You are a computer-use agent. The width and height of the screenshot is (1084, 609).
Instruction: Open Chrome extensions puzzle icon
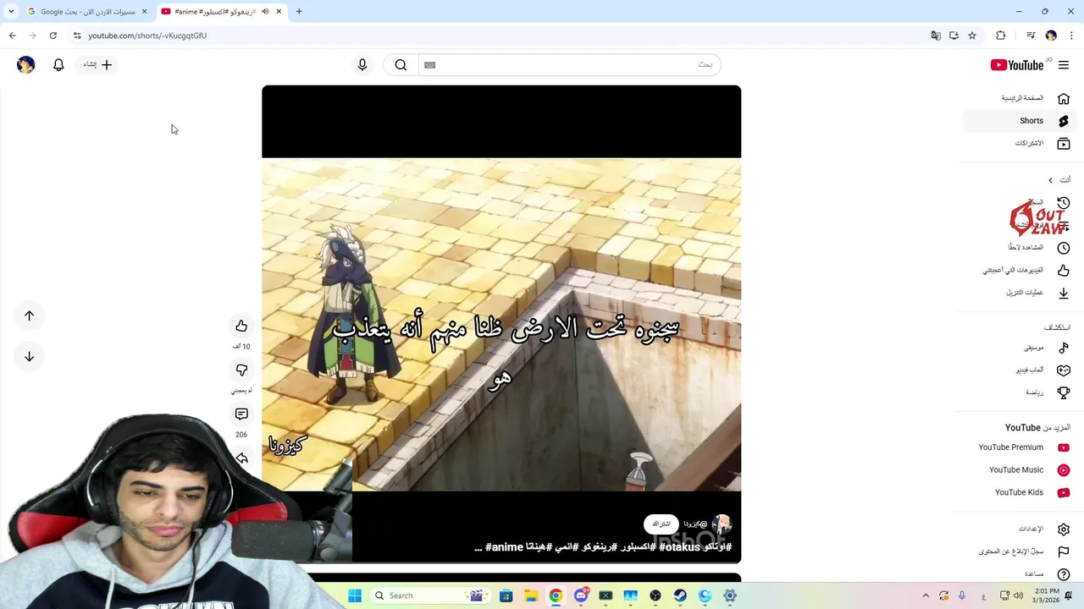pyautogui.click(x=1001, y=36)
